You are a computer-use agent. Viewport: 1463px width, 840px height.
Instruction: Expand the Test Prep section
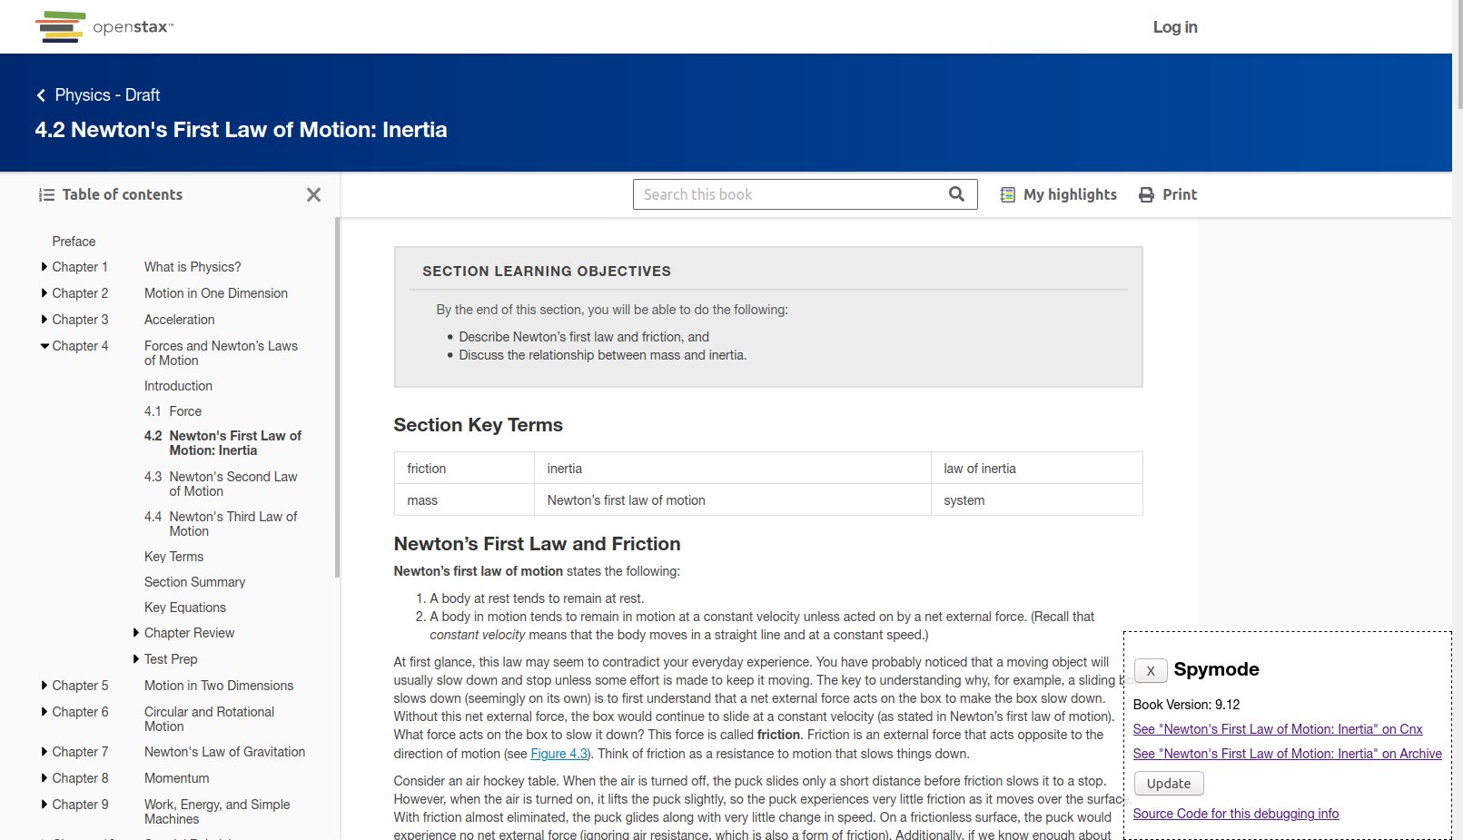pyautogui.click(x=136, y=658)
